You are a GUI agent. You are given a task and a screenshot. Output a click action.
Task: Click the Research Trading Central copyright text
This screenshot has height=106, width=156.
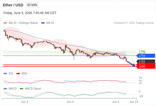(134, 23)
